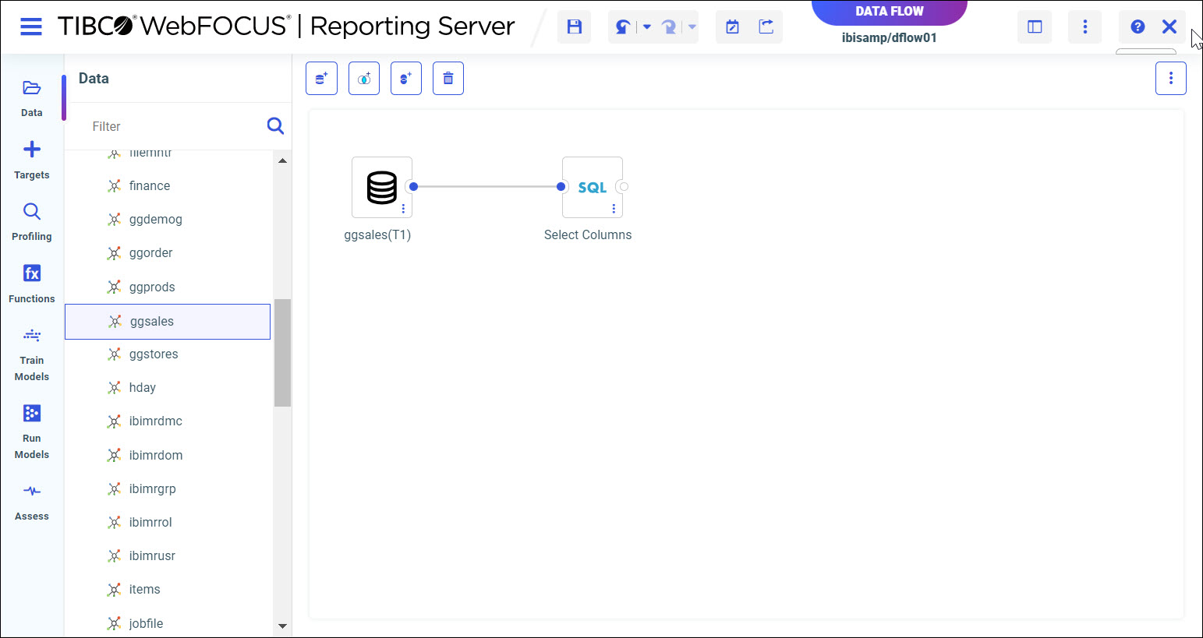Open the Assess sidebar tab
The width and height of the screenshot is (1203, 638).
pos(32,502)
